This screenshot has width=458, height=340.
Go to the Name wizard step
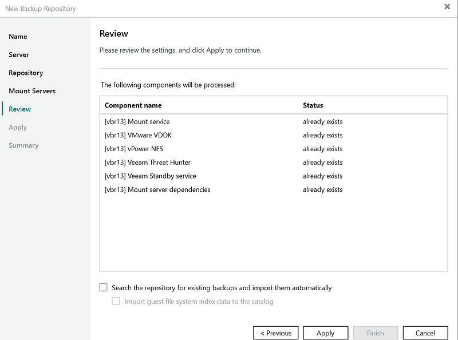point(18,37)
